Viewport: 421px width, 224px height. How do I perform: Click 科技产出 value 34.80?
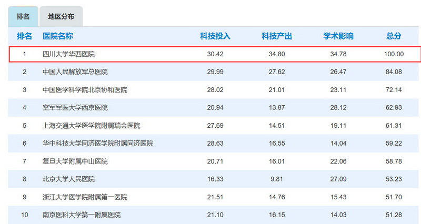277,54
